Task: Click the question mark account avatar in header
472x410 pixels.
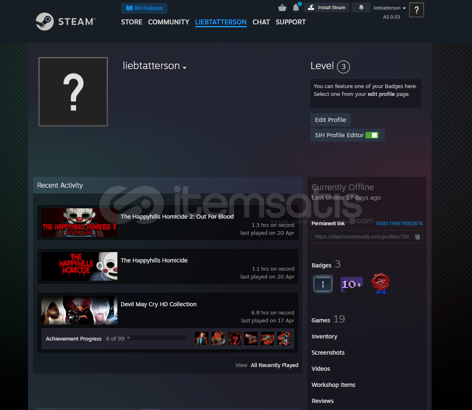Action: click(x=417, y=10)
